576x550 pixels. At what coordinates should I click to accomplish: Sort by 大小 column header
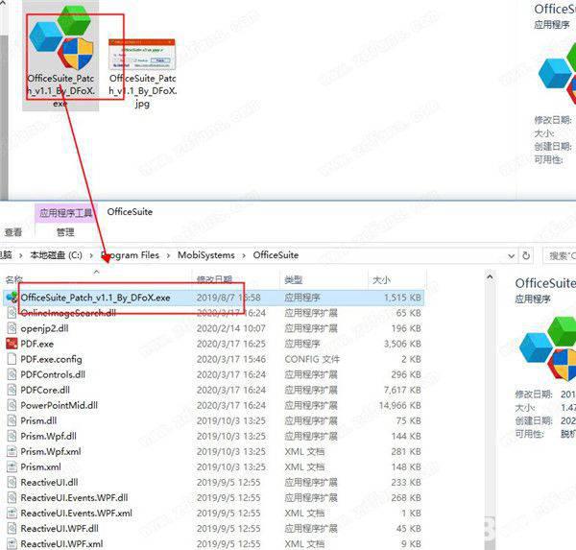381,280
